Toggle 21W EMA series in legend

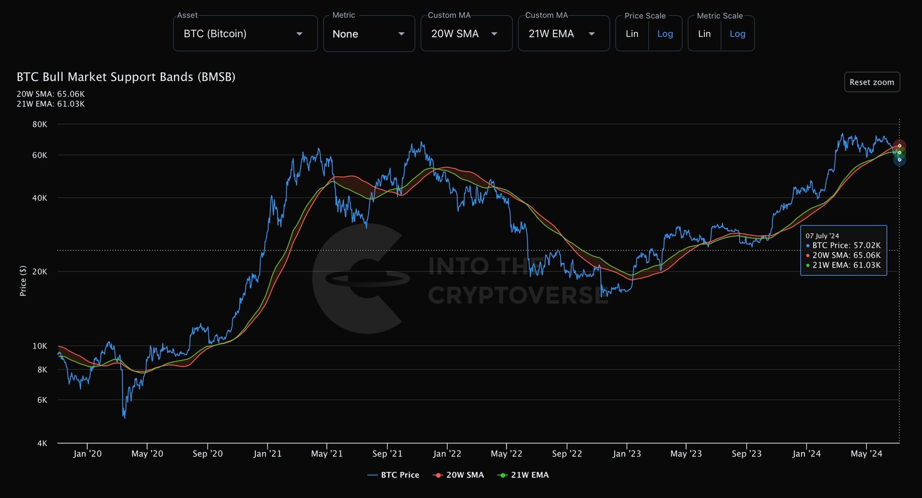524,475
